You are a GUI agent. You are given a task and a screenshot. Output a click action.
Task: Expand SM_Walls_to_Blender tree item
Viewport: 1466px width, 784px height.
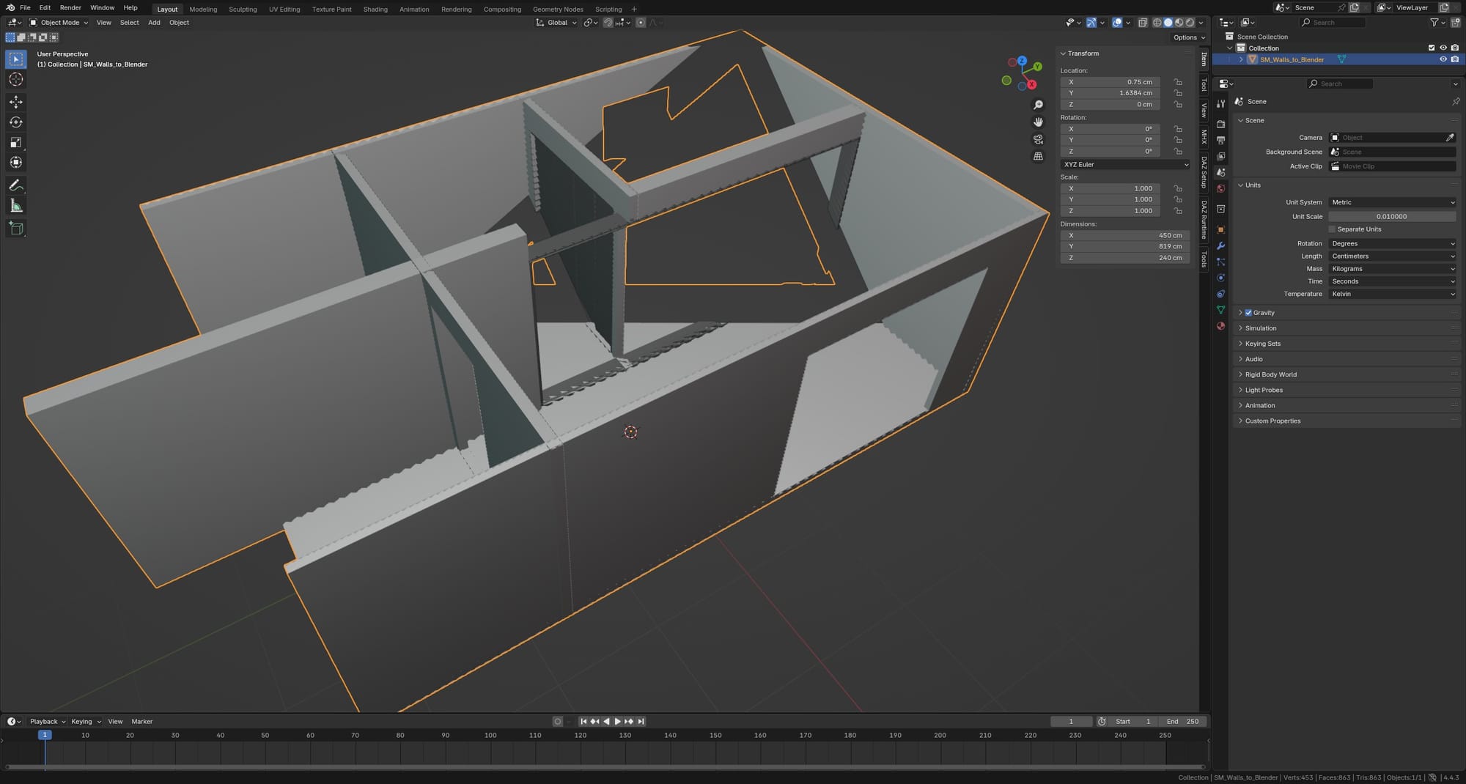tap(1241, 59)
